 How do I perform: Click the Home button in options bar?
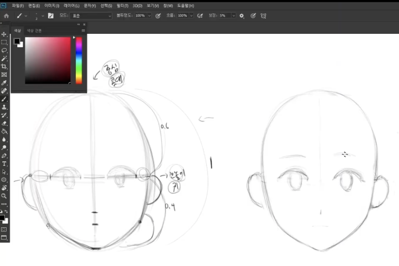pyautogui.click(x=6, y=16)
